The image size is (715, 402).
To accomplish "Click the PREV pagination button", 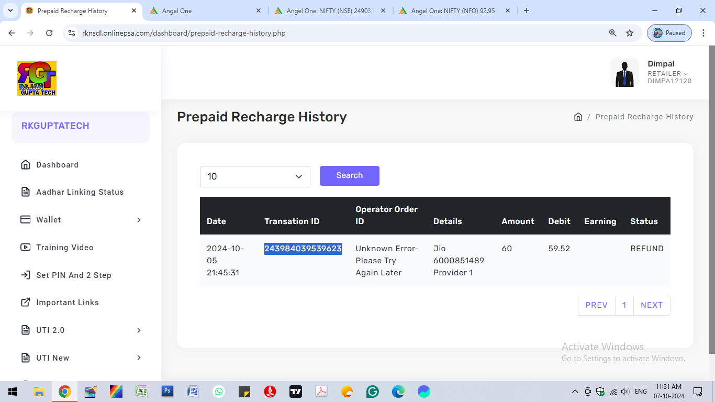I will [x=596, y=305].
